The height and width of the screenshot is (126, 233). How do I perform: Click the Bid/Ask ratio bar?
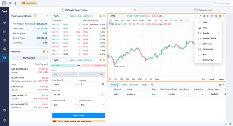[78, 65]
